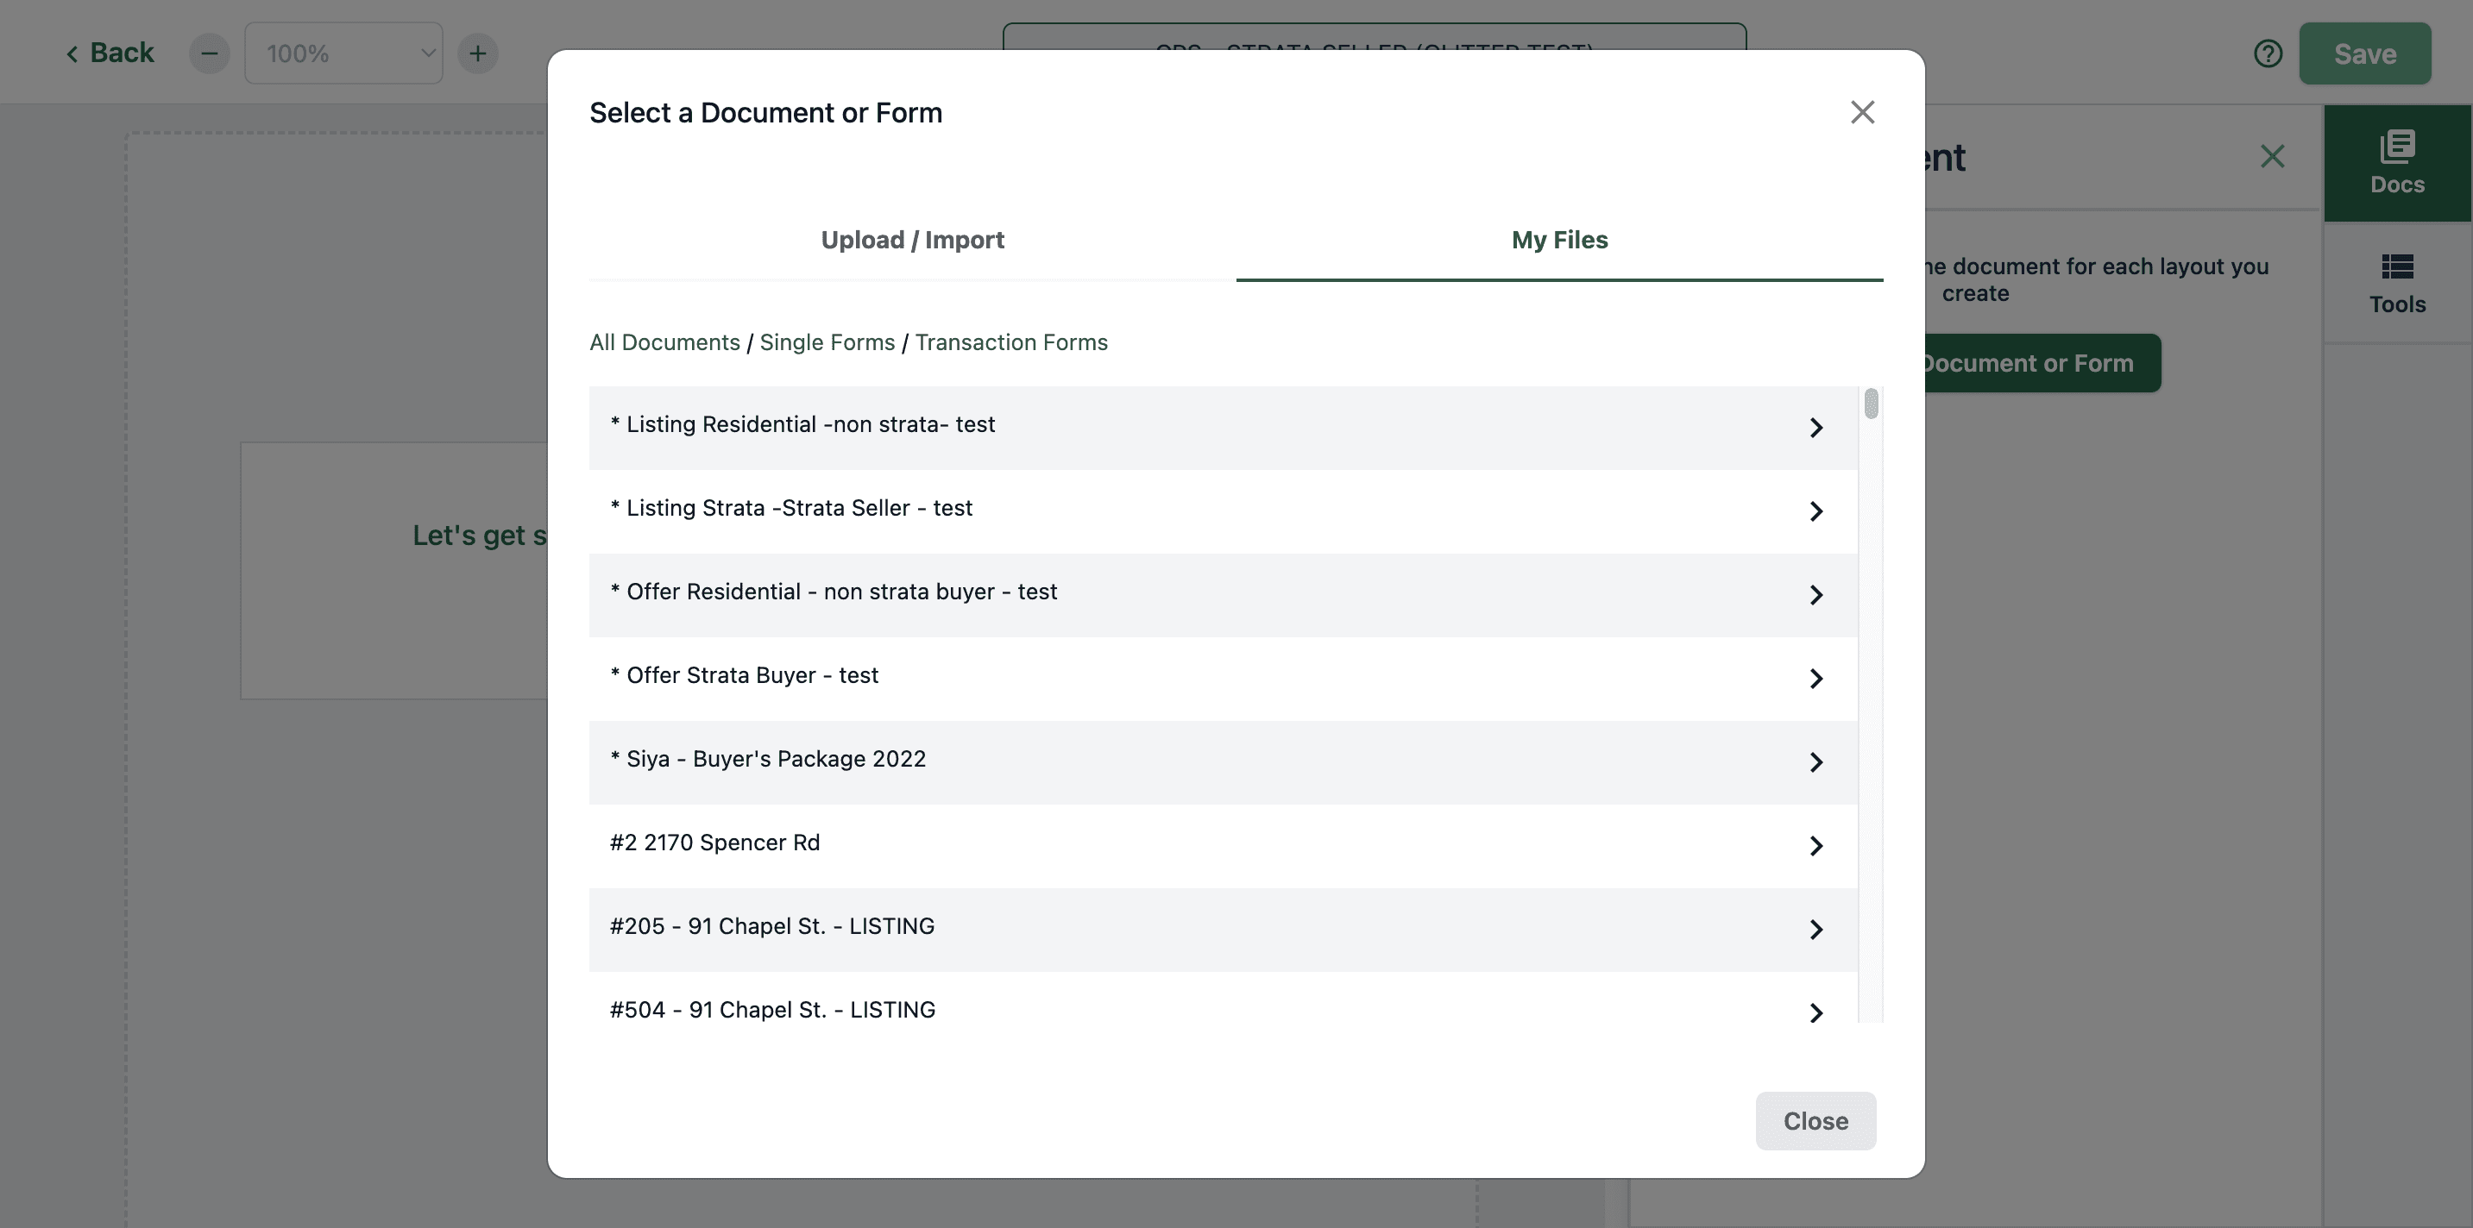2473x1228 pixels.
Task: Expand chevron for Offer Strata Buyer - test
Action: pos(1815,679)
